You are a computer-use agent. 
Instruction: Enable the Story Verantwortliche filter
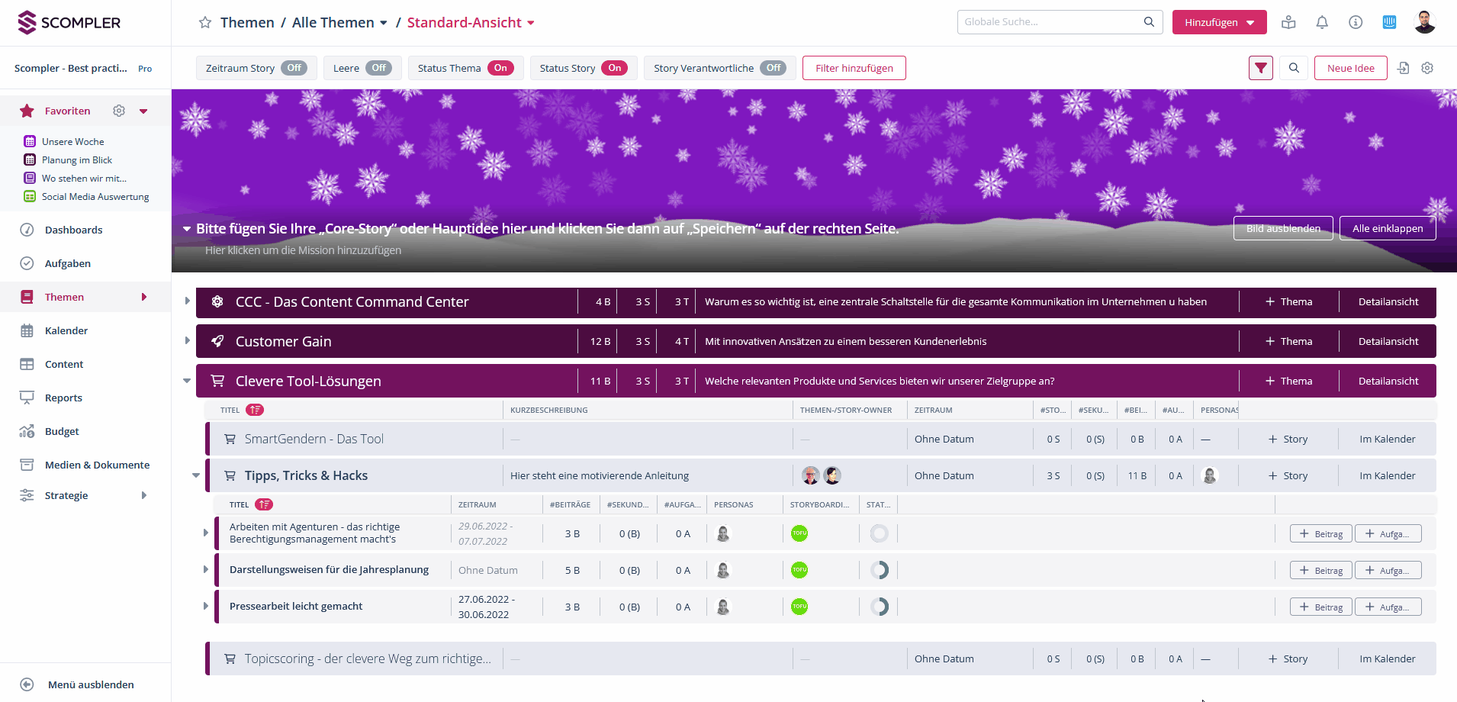tap(773, 68)
